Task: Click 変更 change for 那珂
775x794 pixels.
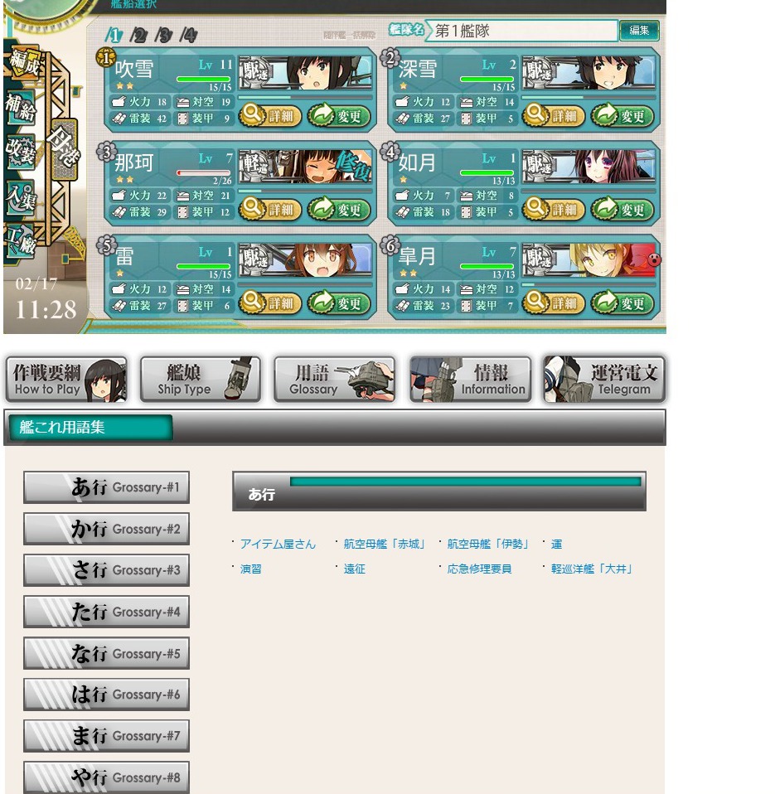Action: [x=339, y=209]
